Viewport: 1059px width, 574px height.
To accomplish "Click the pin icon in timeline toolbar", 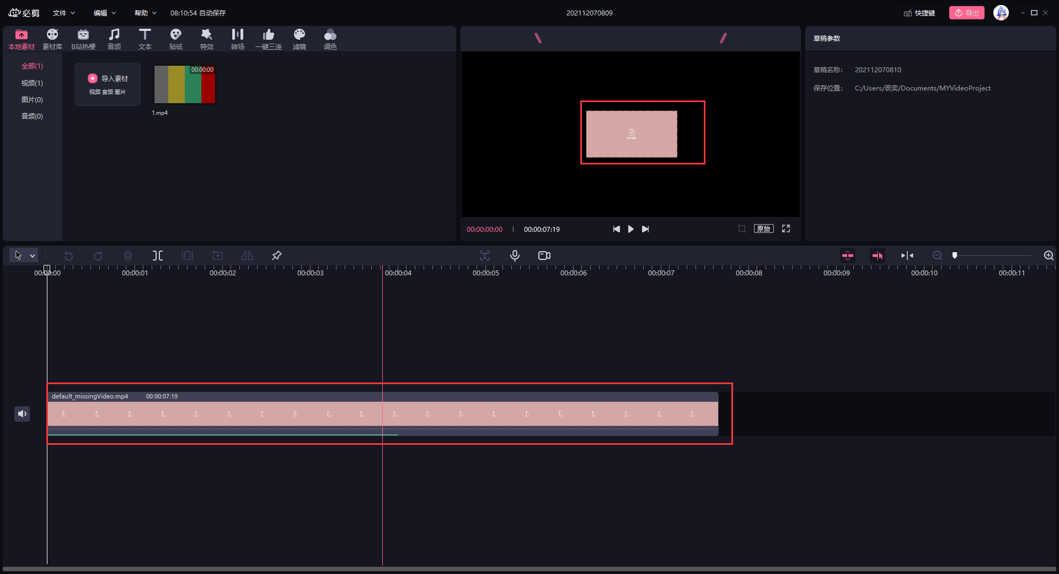I will click(277, 256).
